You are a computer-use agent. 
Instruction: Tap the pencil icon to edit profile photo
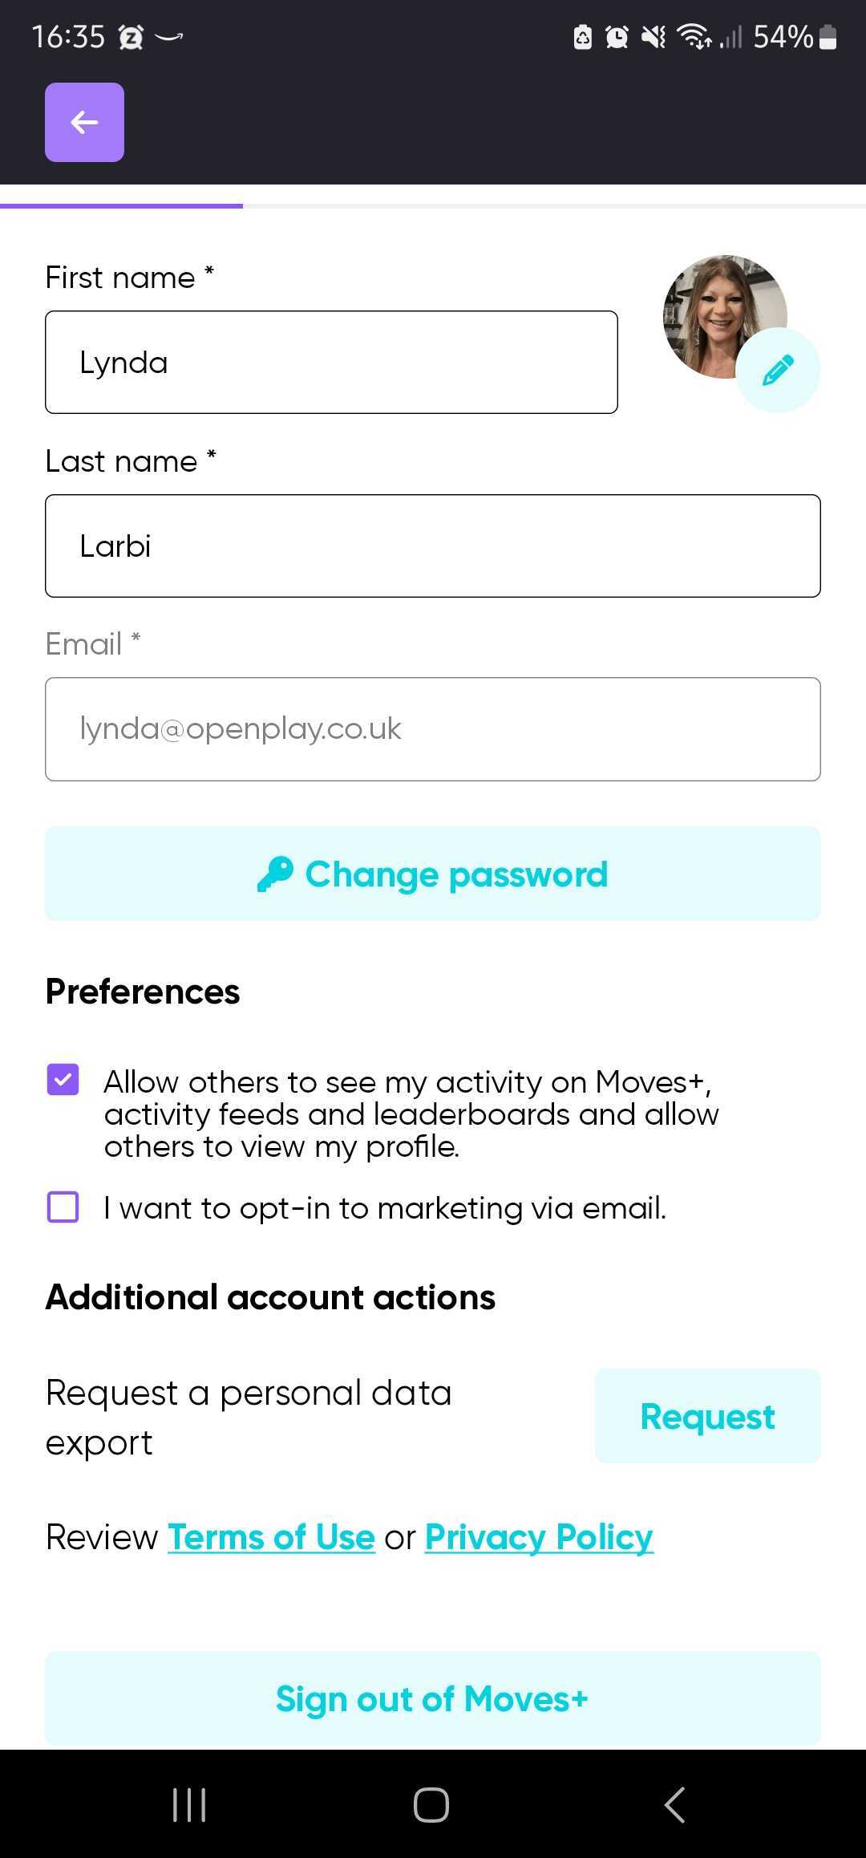pyautogui.click(x=777, y=368)
